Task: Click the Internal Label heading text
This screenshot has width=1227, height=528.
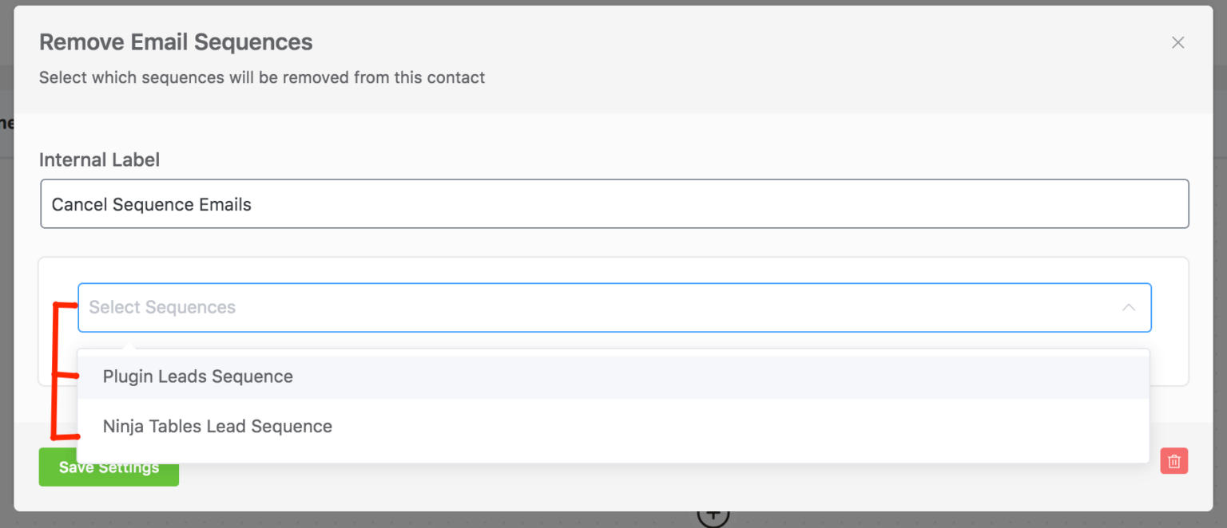Action: click(99, 160)
